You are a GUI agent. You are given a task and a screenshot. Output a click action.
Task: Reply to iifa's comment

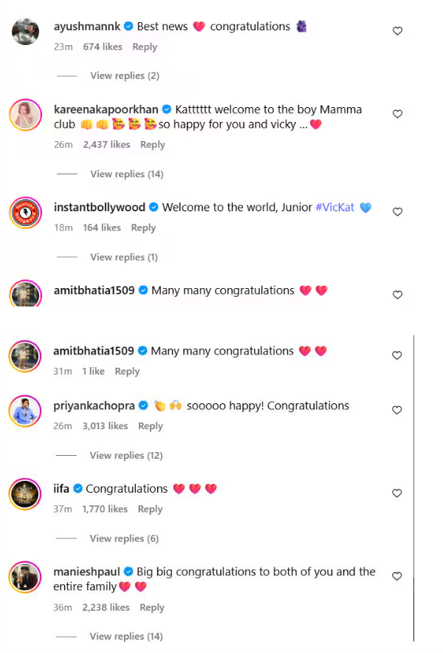coord(150,509)
